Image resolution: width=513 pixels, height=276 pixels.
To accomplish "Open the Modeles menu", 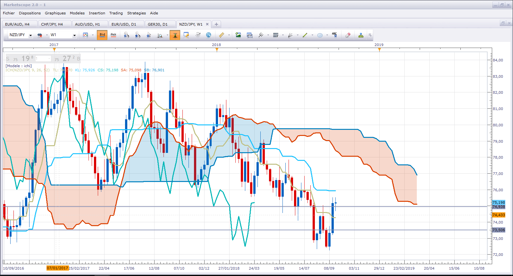I will (x=77, y=13).
